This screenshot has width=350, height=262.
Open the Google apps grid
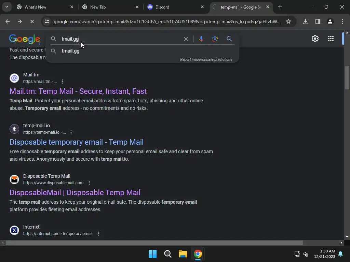[331, 39]
